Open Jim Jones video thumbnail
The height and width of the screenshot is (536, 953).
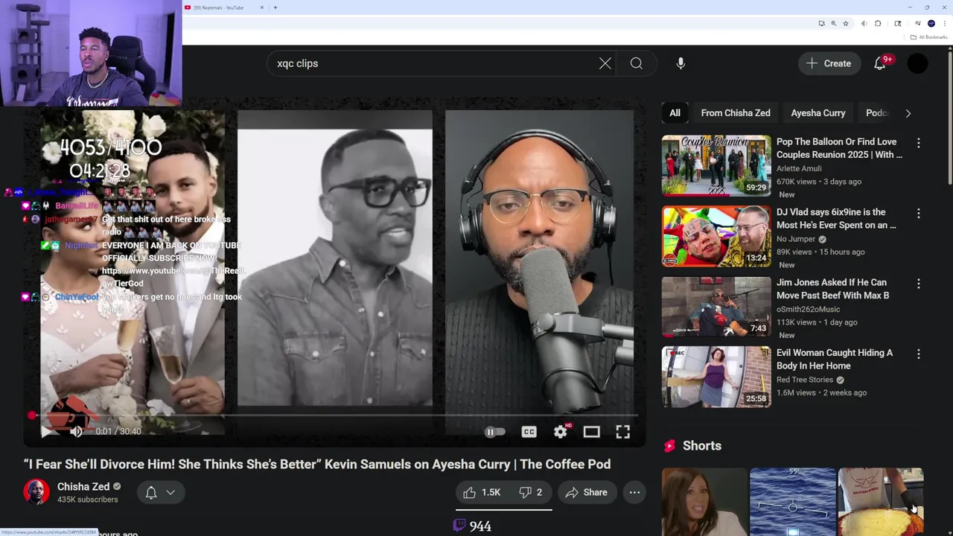pyautogui.click(x=716, y=306)
